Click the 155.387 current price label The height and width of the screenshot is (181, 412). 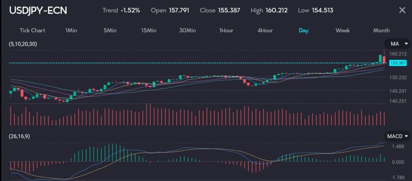[398, 63]
